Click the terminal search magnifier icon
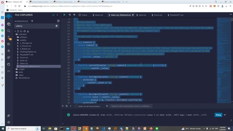The width and height of the screenshot is (233, 131). tap(107, 106)
